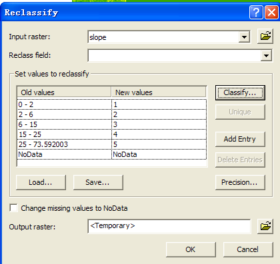The width and height of the screenshot is (280, 264).
Task: Select old value cell 2 - 6
Action: tap(65, 114)
